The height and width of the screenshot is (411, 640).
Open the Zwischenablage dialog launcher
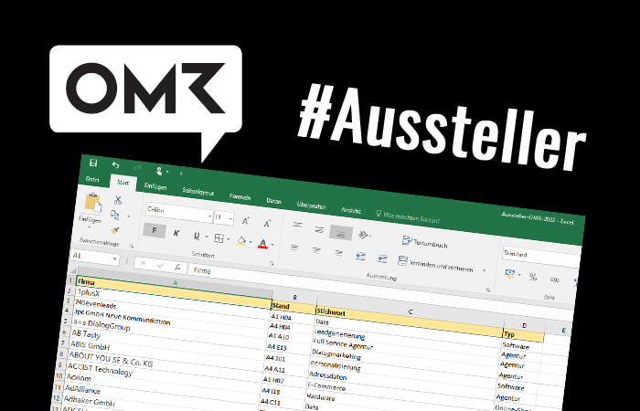131,246
